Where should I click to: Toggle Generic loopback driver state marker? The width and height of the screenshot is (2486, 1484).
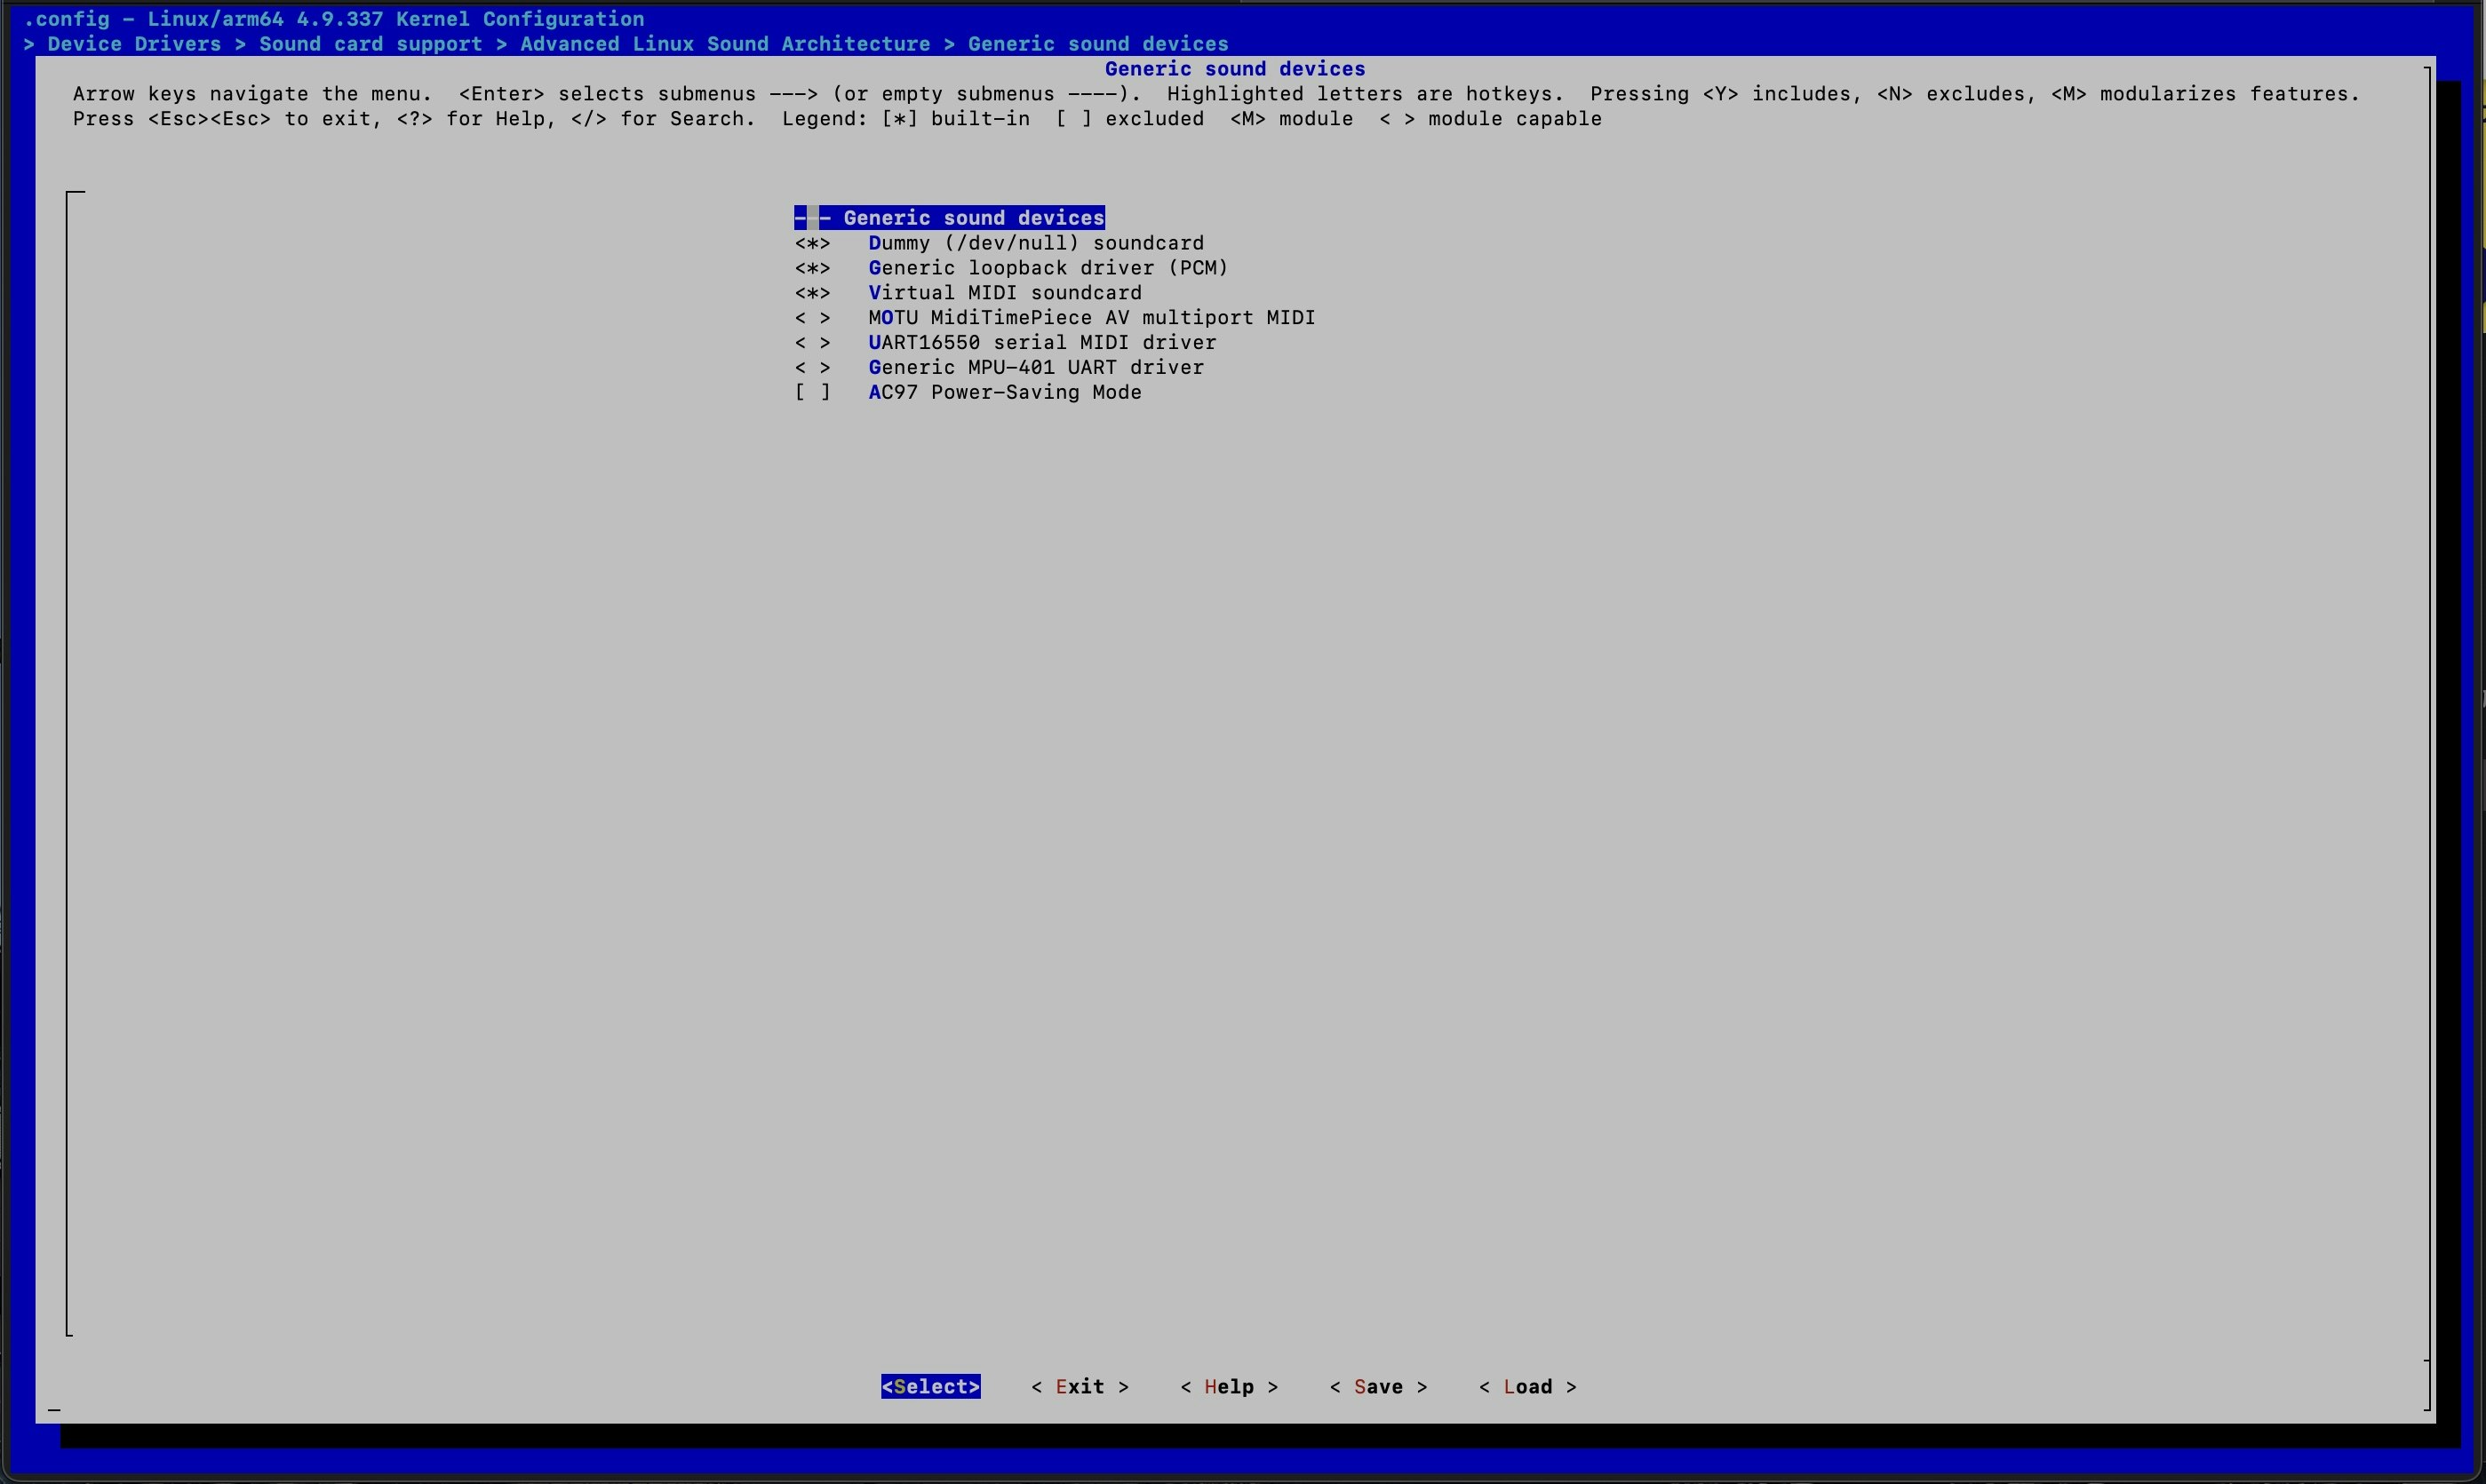[x=811, y=268]
